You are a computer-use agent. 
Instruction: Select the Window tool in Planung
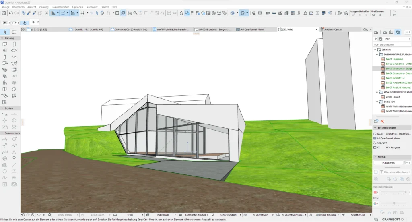5,50
